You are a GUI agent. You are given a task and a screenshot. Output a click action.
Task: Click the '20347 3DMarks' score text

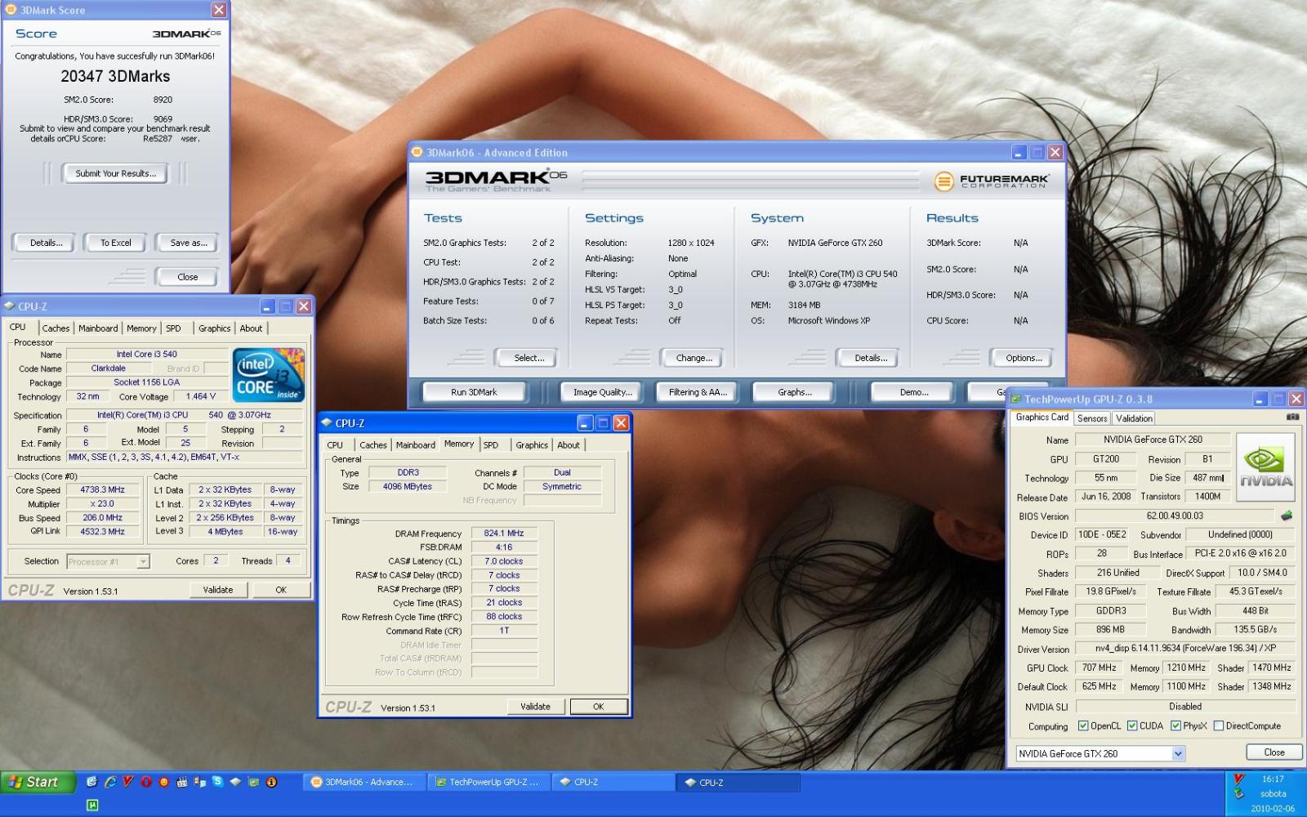point(115,76)
